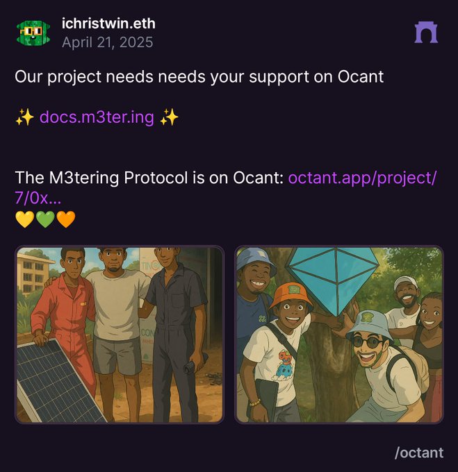Click the orange heart emoji
This screenshot has width=458, height=472.
pos(66,219)
